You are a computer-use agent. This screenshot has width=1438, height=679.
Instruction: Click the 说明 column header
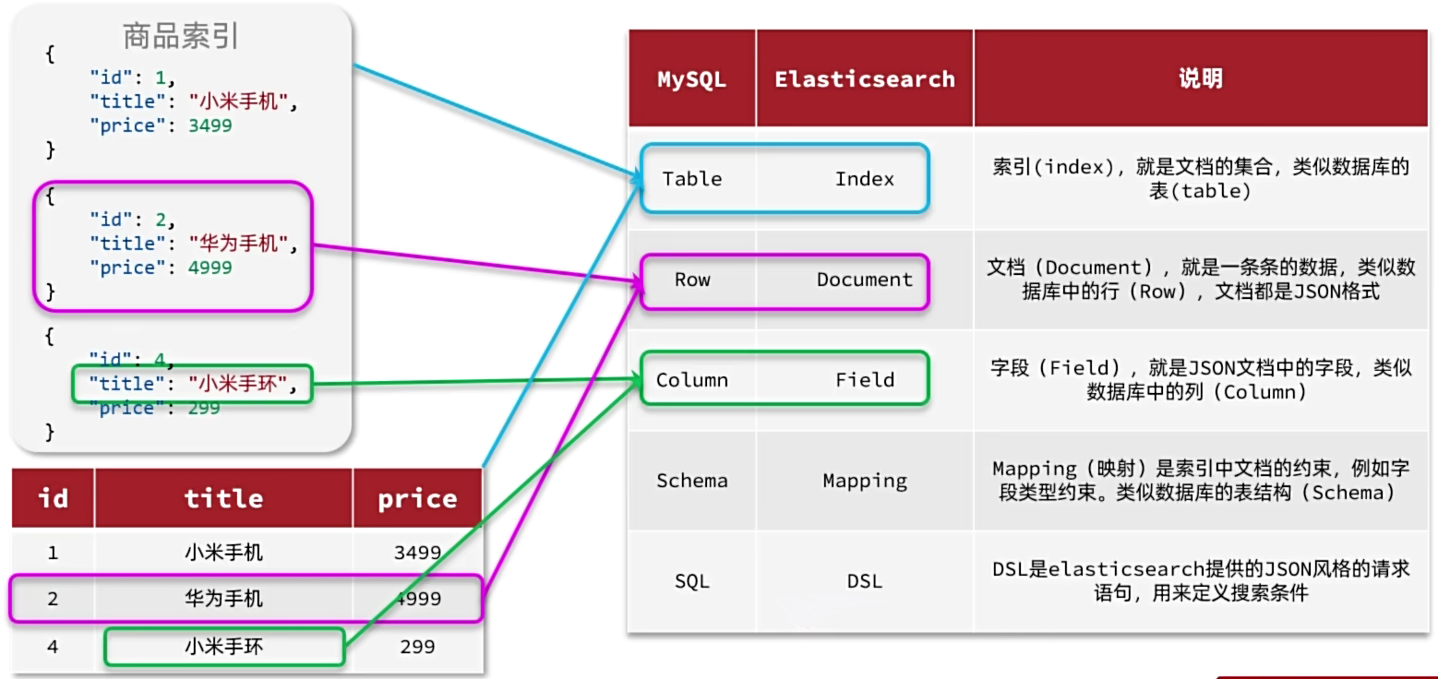(1200, 79)
